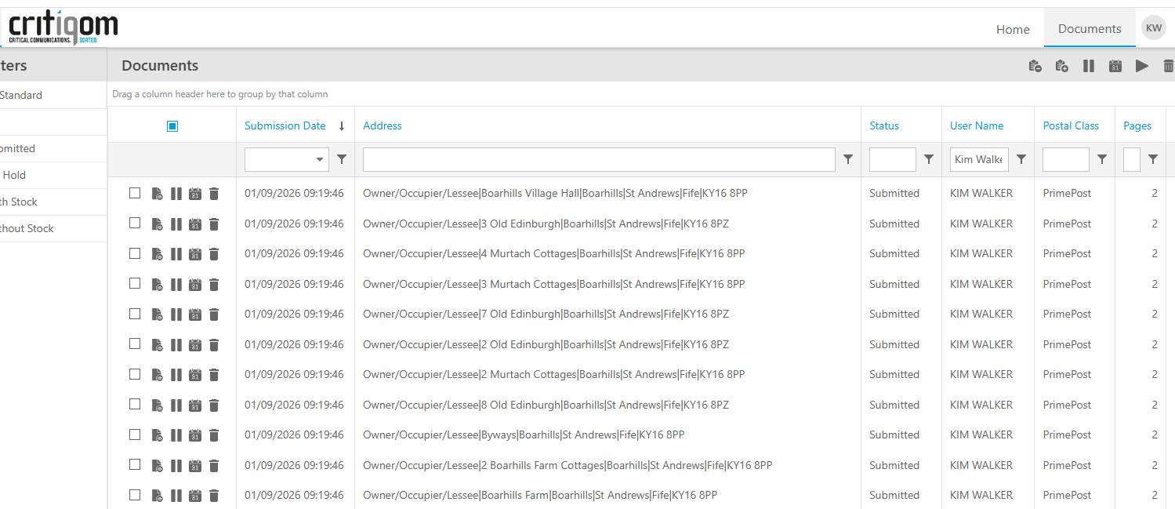Preview the Boarhills Village Hall document
The height and width of the screenshot is (509, 1175).
pos(158,194)
